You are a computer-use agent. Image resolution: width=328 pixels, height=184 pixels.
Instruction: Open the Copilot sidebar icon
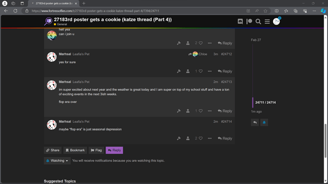point(323,11)
